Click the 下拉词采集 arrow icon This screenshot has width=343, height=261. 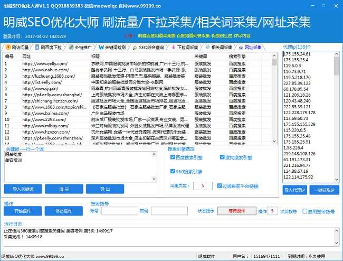tap(173, 48)
